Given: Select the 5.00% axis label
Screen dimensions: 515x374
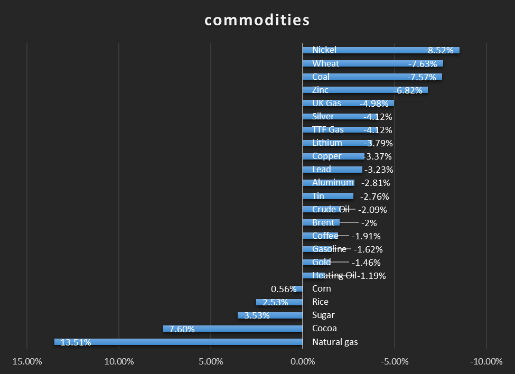Looking at the screenshot, I should [x=211, y=362].
